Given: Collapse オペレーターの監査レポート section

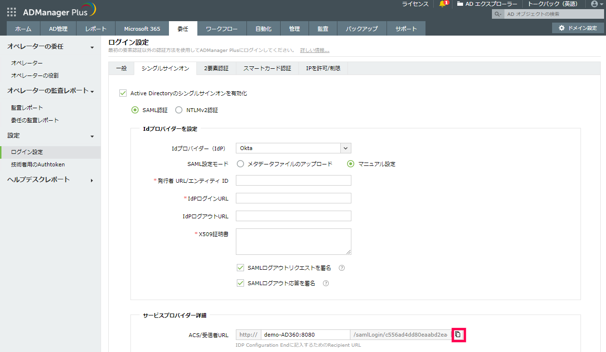Looking at the screenshot, I should click(x=92, y=91).
